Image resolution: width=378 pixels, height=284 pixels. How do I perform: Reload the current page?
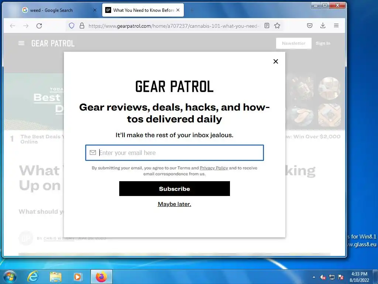[39, 26]
